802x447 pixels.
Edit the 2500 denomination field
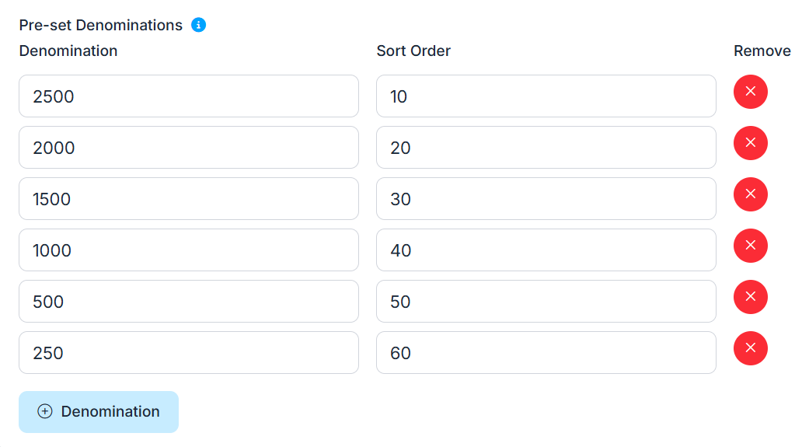(x=189, y=96)
